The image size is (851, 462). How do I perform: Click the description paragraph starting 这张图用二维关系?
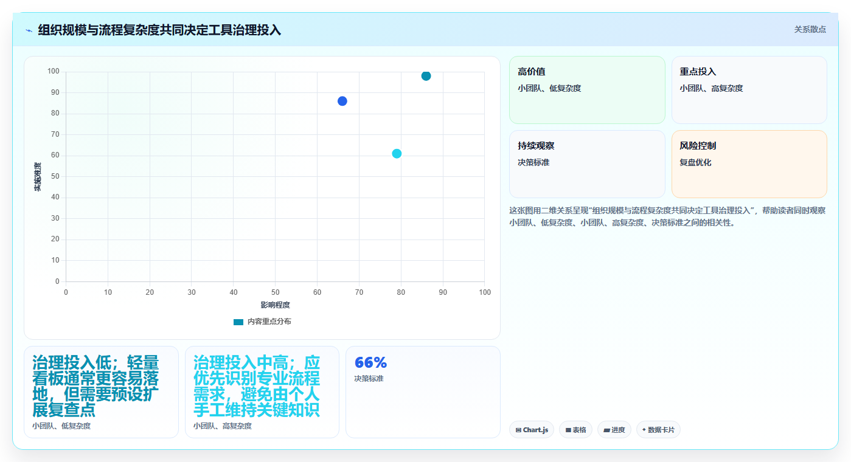[x=667, y=216]
